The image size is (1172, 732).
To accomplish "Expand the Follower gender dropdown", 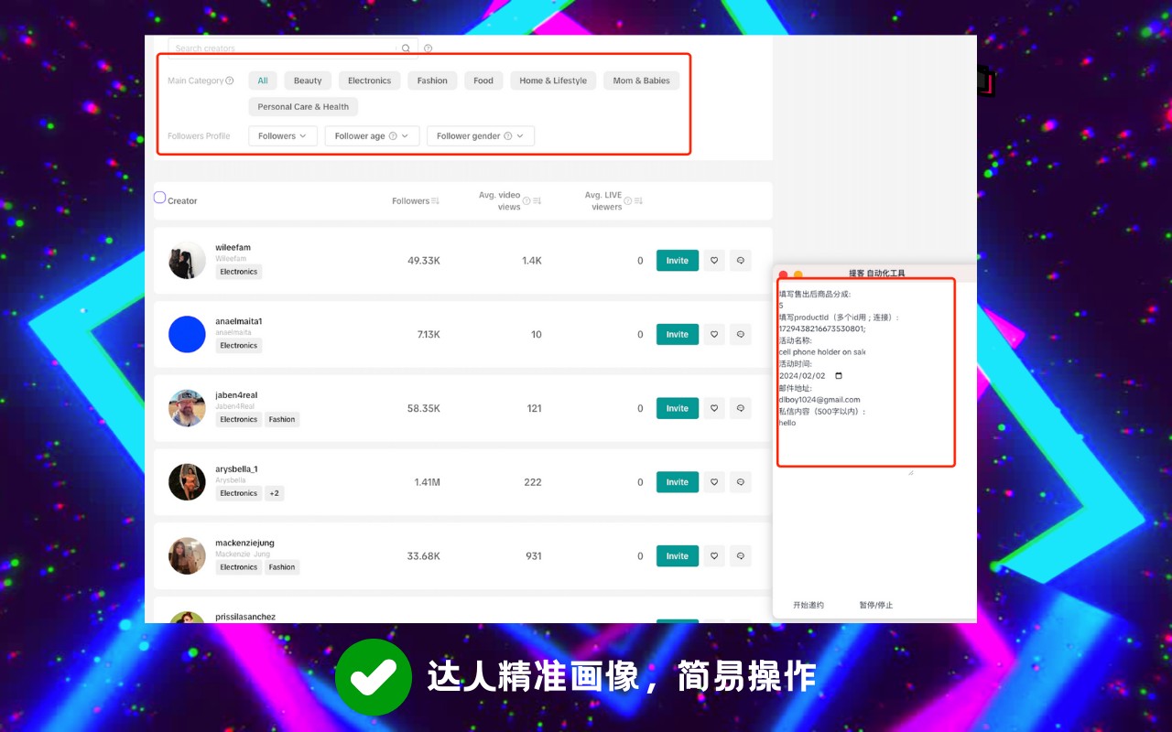I will tap(481, 136).
